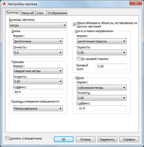Toggle Масштабировать объекты checkbox
144x147 pixels.
[74, 25]
